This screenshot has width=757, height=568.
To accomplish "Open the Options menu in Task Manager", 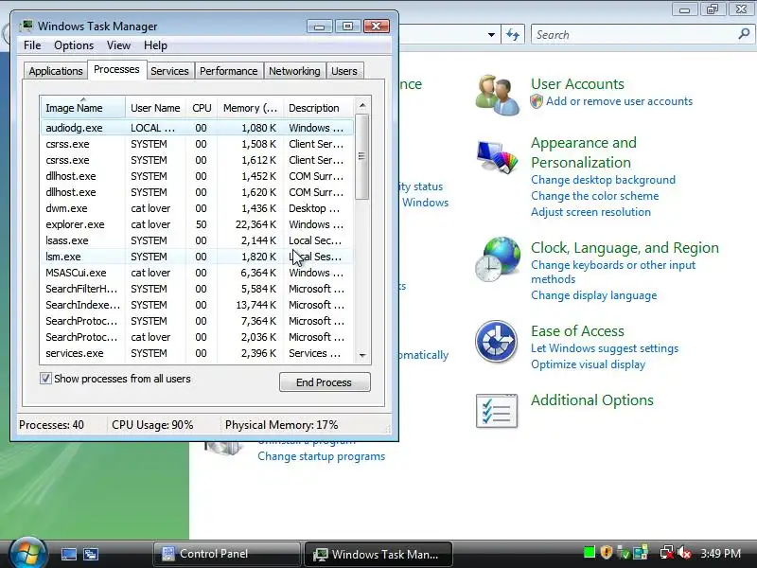I will click(74, 45).
